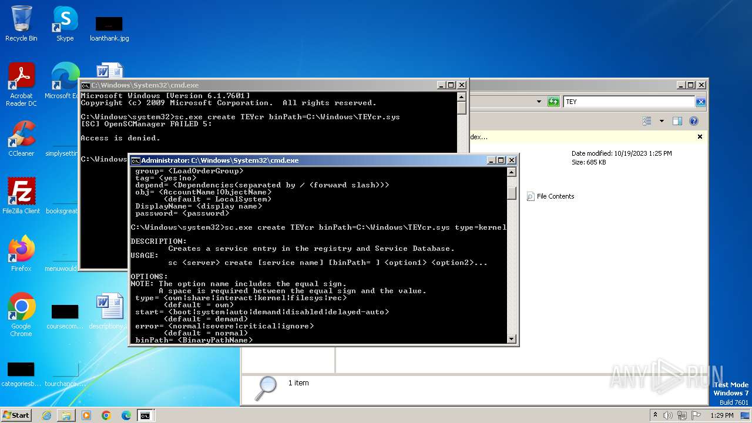Launch FileZilla Client shortcut
Screen dimensions: 752x423
tap(21, 196)
